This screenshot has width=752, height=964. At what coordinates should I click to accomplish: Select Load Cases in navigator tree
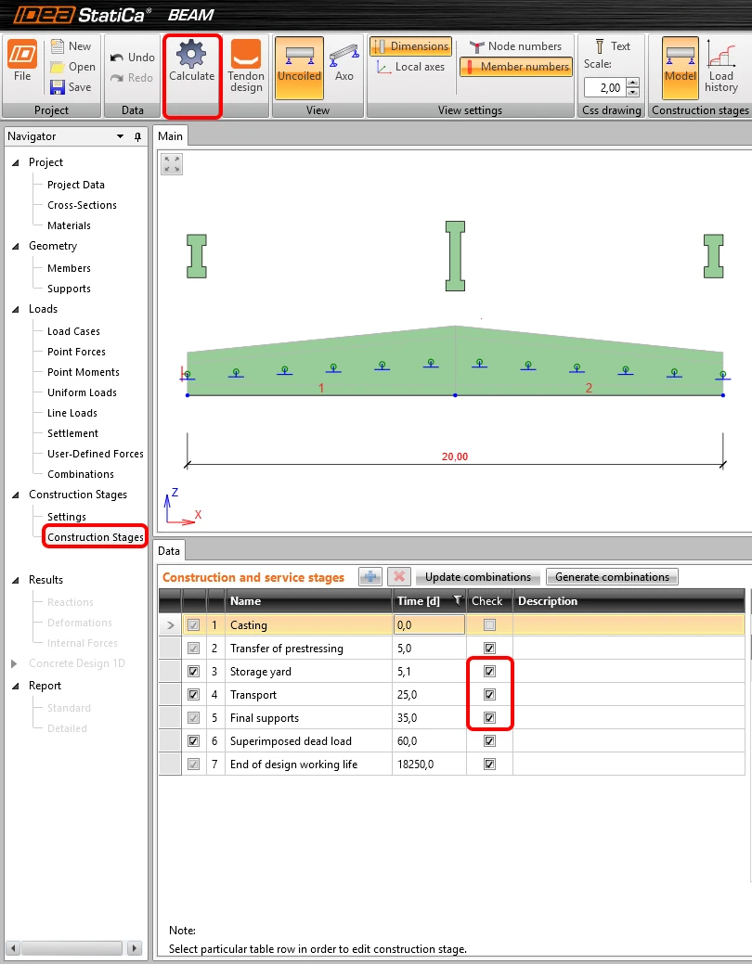(73, 331)
